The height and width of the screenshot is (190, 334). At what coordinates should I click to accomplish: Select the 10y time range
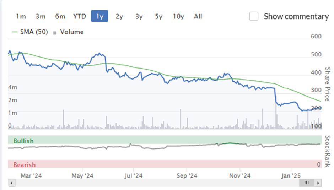(178, 16)
